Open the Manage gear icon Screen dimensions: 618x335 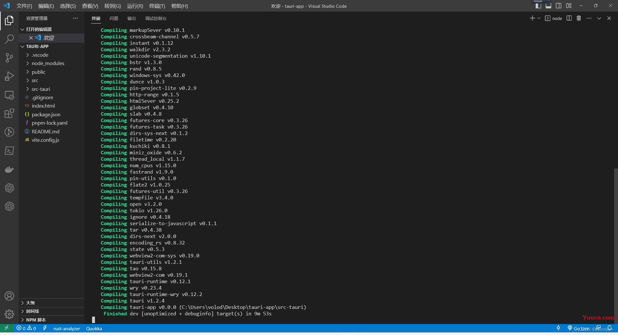9,314
